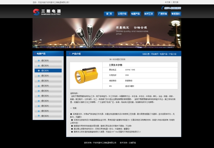Image resolution: width=214 pixels, height=148 pixels.
Task: Click the welcome greeting text in top bar
Action: point(51,2)
